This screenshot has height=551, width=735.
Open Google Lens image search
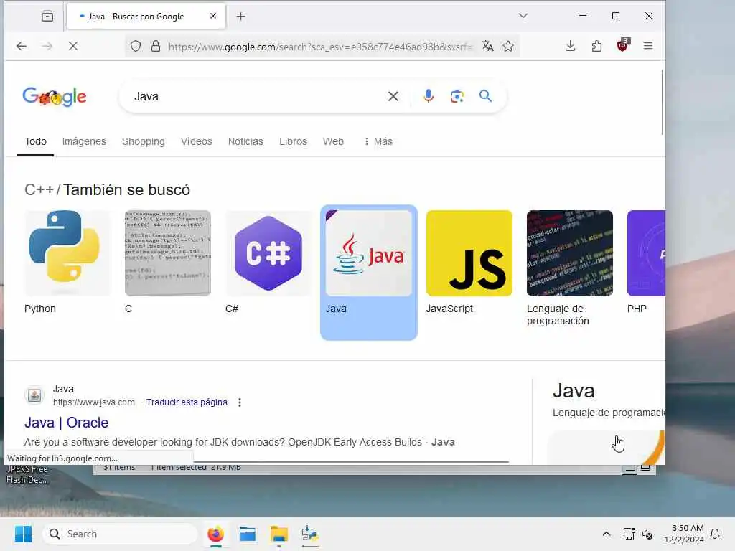coord(457,97)
